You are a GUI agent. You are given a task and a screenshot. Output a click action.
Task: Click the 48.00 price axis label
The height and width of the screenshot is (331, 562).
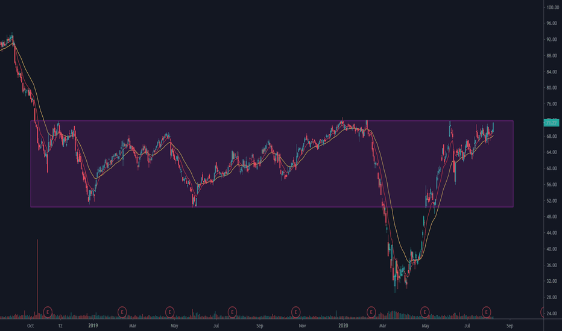point(552,217)
